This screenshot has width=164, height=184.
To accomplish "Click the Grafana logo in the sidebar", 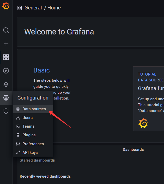I will point(6,6).
